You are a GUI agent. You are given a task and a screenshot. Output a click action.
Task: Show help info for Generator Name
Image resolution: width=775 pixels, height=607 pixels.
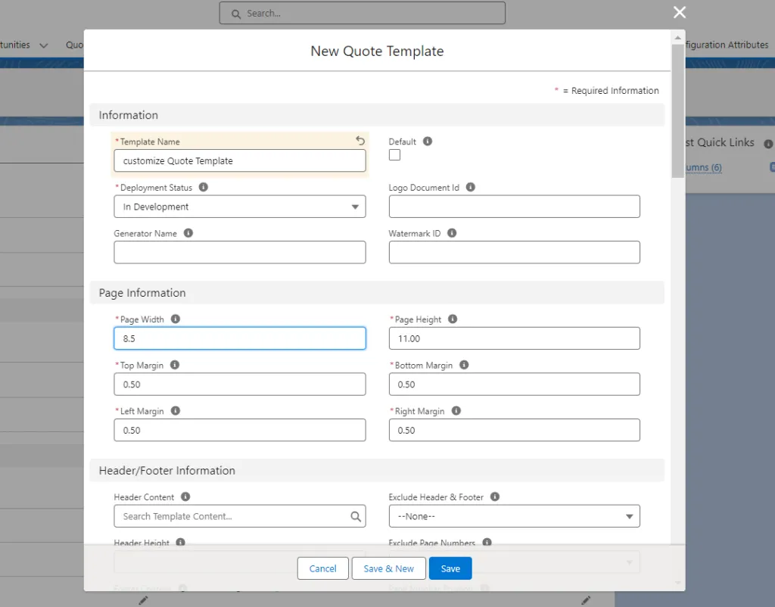188,233
